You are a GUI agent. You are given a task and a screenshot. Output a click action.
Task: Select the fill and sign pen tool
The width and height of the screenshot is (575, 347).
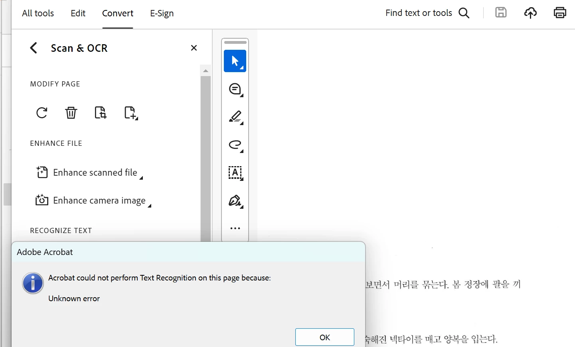(235, 201)
